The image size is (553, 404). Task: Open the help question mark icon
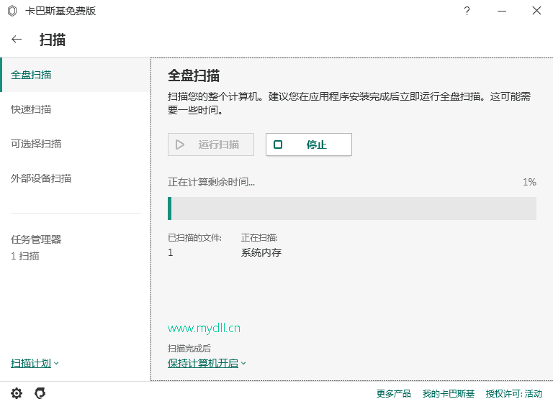coord(467,11)
